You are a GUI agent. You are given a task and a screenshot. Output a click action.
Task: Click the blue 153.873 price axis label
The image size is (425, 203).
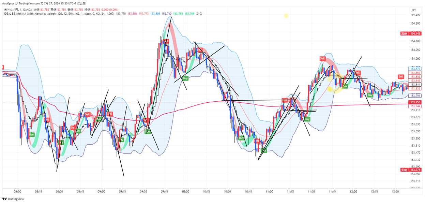click(x=415, y=69)
